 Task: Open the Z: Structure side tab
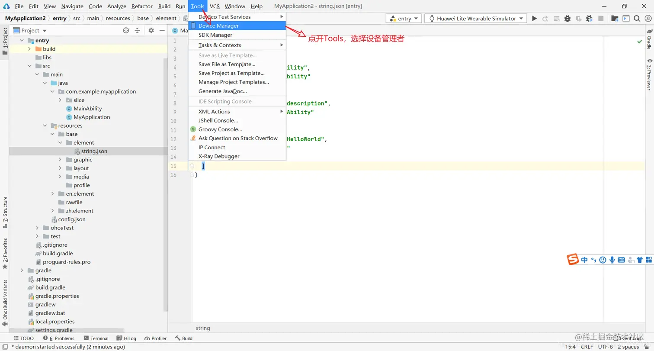click(5, 212)
